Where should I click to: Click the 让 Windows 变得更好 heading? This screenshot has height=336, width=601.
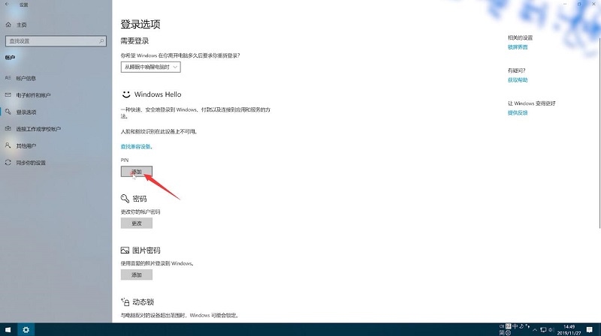pos(531,103)
